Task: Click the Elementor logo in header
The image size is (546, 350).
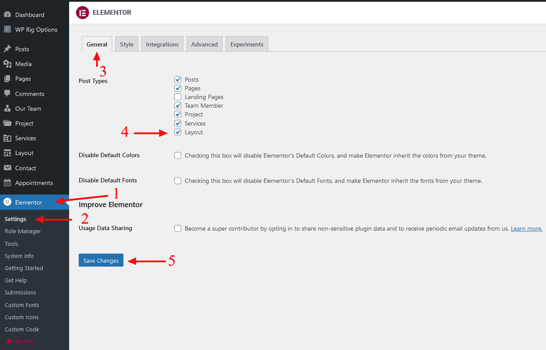Action: (x=83, y=13)
